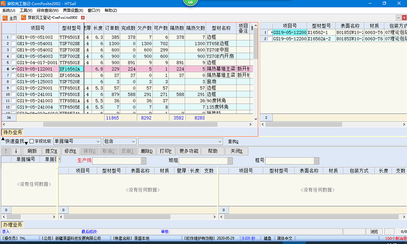Click the 订单数 column header
Screen dimensions: 407x244
coord(112,28)
